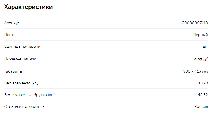
Task: Select the Единица измерения label
Action: click(x=23, y=46)
